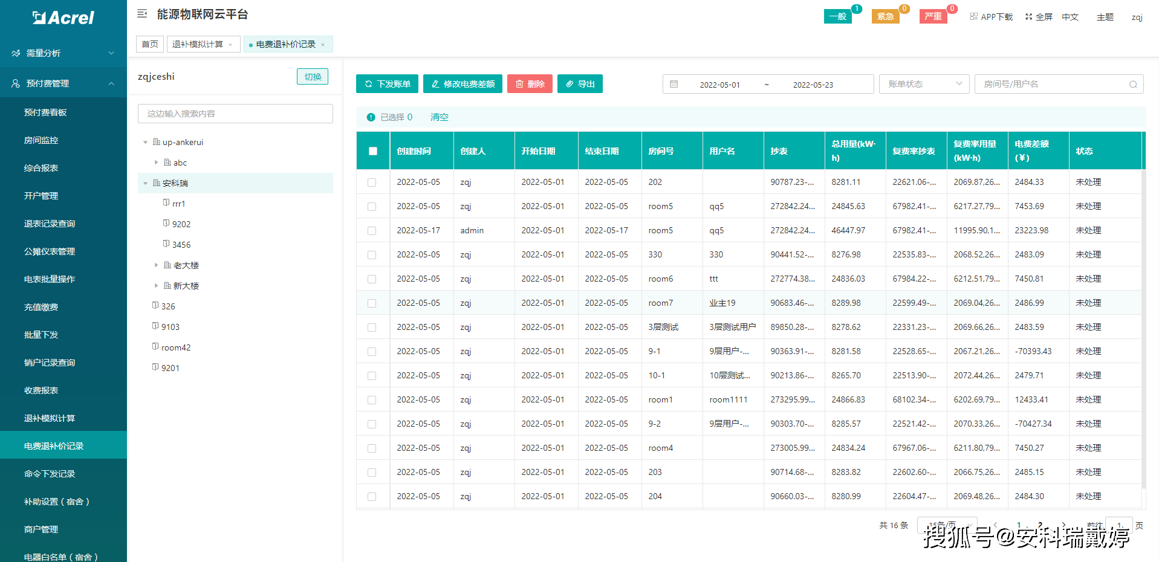Open the 严重 alarm badge

[x=933, y=16]
